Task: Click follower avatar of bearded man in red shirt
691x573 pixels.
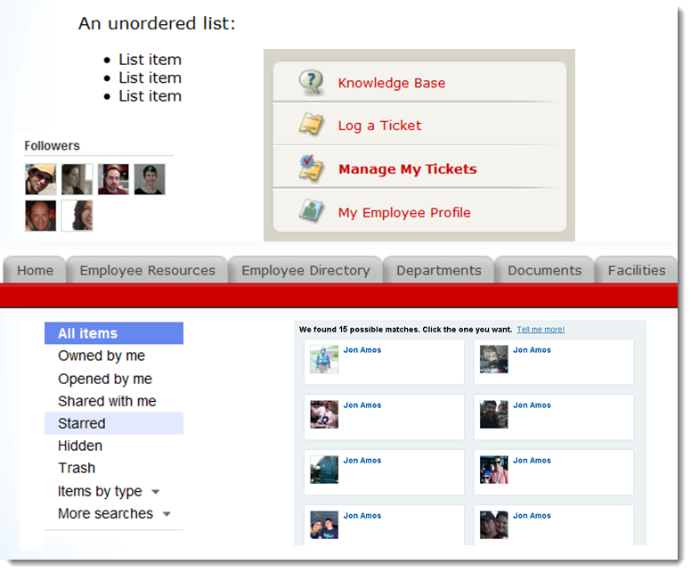Action: click(x=113, y=179)
